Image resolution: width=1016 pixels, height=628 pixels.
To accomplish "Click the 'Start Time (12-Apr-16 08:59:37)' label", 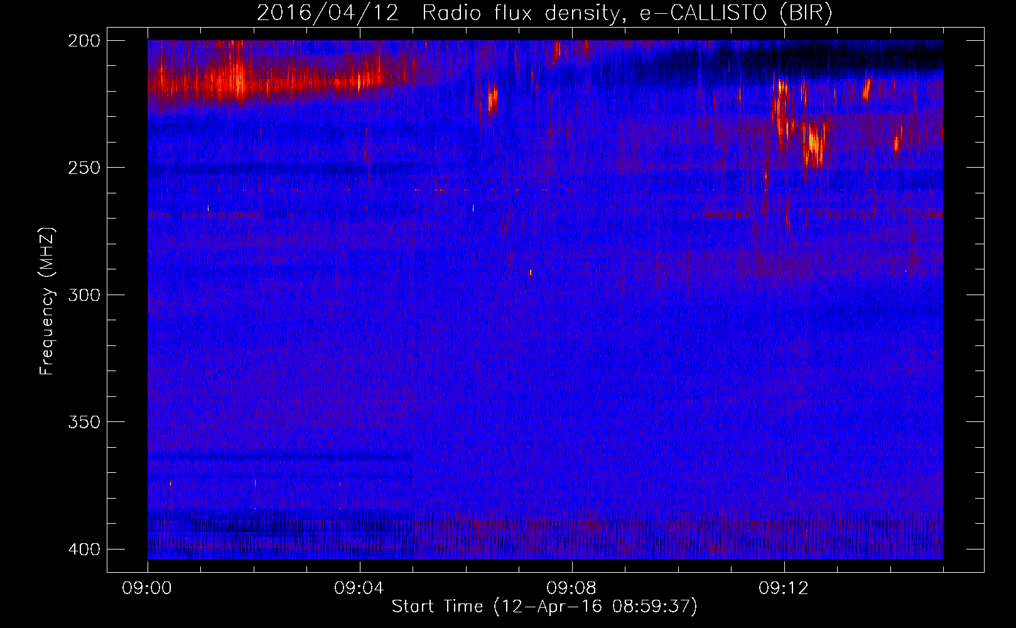I will [544, 607].
